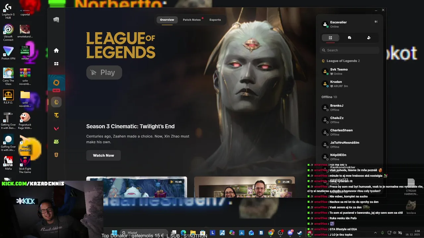Image resolution: width=424 pixels, height=238 pixels.
Task: Open the STREAM HARMON desktop file
Action: coord(411,187)
